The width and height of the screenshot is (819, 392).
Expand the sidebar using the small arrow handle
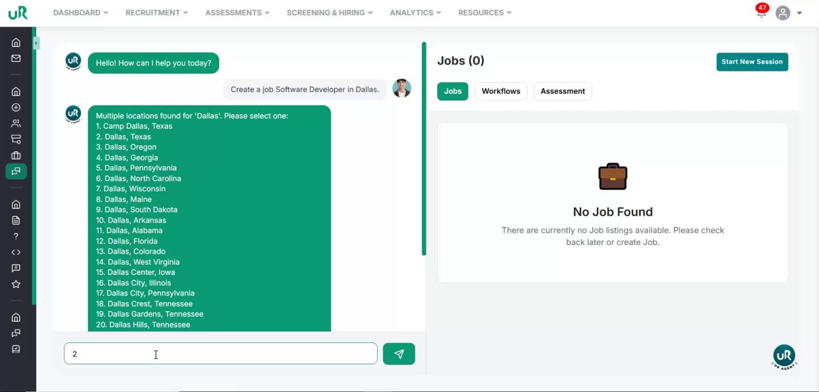coord(36,43)
